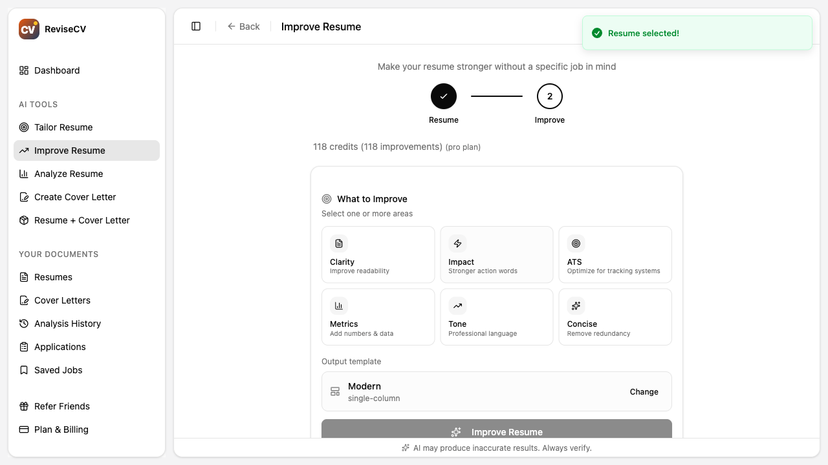
Task: Select the Clarity improvement option
Action: 378,254
